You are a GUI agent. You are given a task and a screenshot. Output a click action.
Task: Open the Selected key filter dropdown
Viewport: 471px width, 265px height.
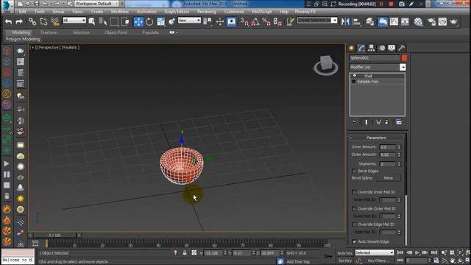375,252
